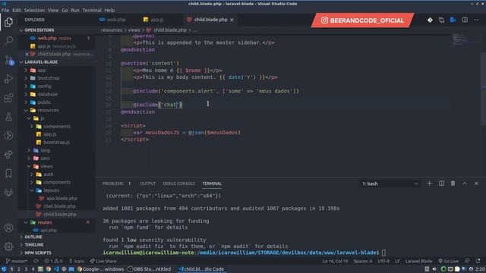
Task: Open the Live Share activity bar icon
Action: (x=8, y=154)
